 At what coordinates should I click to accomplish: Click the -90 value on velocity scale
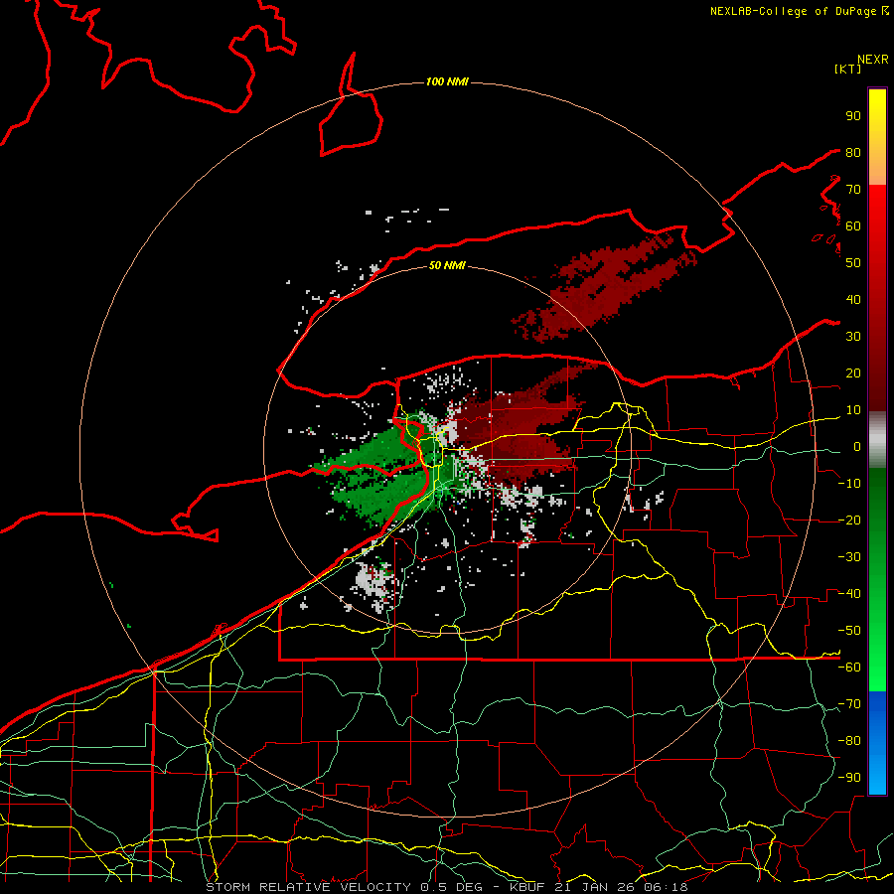[x=849, y=778]
